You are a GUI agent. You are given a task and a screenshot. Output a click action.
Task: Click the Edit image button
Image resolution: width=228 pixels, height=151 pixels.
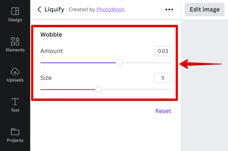(x=205, y=9)
